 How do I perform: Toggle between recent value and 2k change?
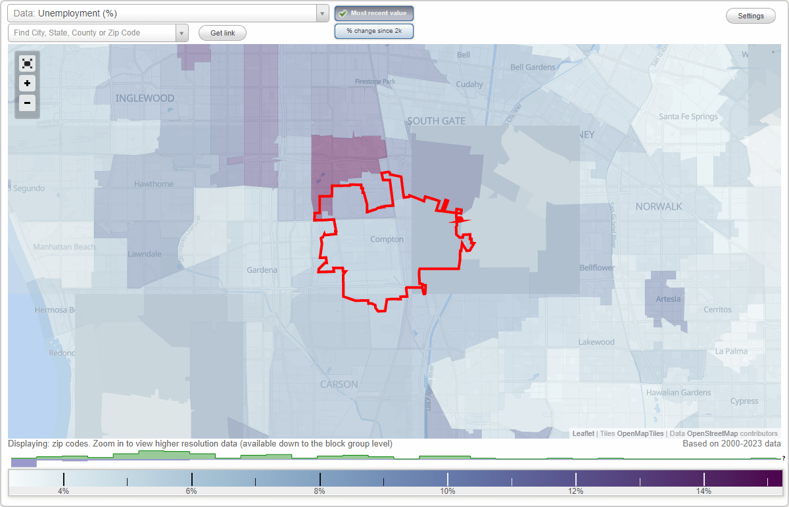374,31
